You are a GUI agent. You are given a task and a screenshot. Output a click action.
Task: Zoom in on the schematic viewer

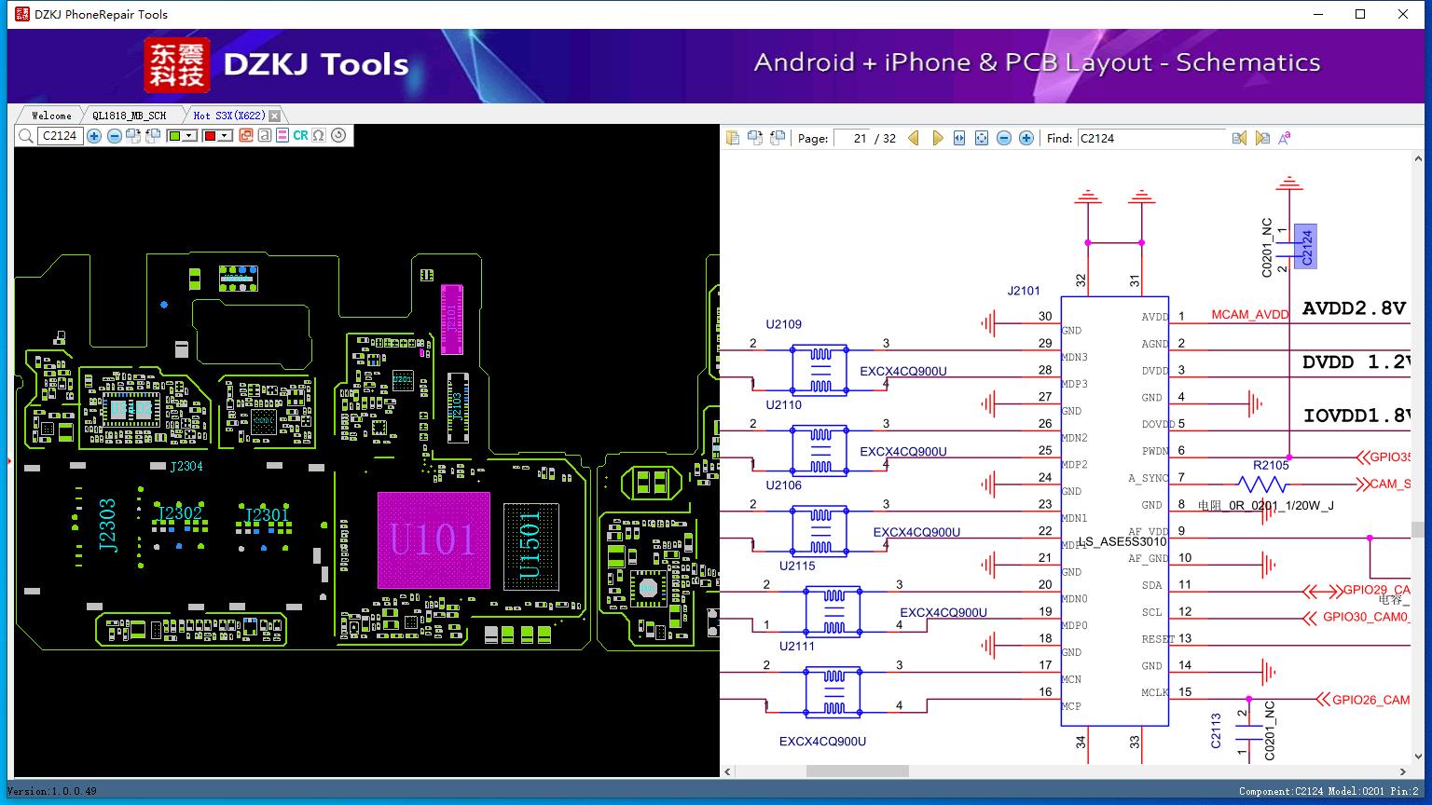(1026, 138)
